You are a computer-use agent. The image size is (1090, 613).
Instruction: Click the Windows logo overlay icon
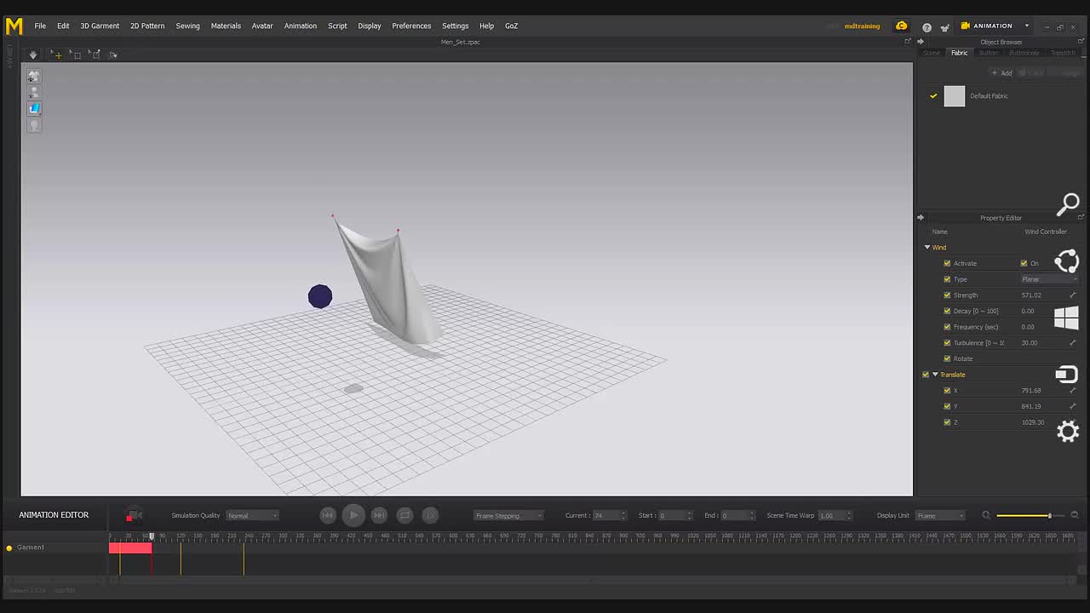[x=1066, y=318]
